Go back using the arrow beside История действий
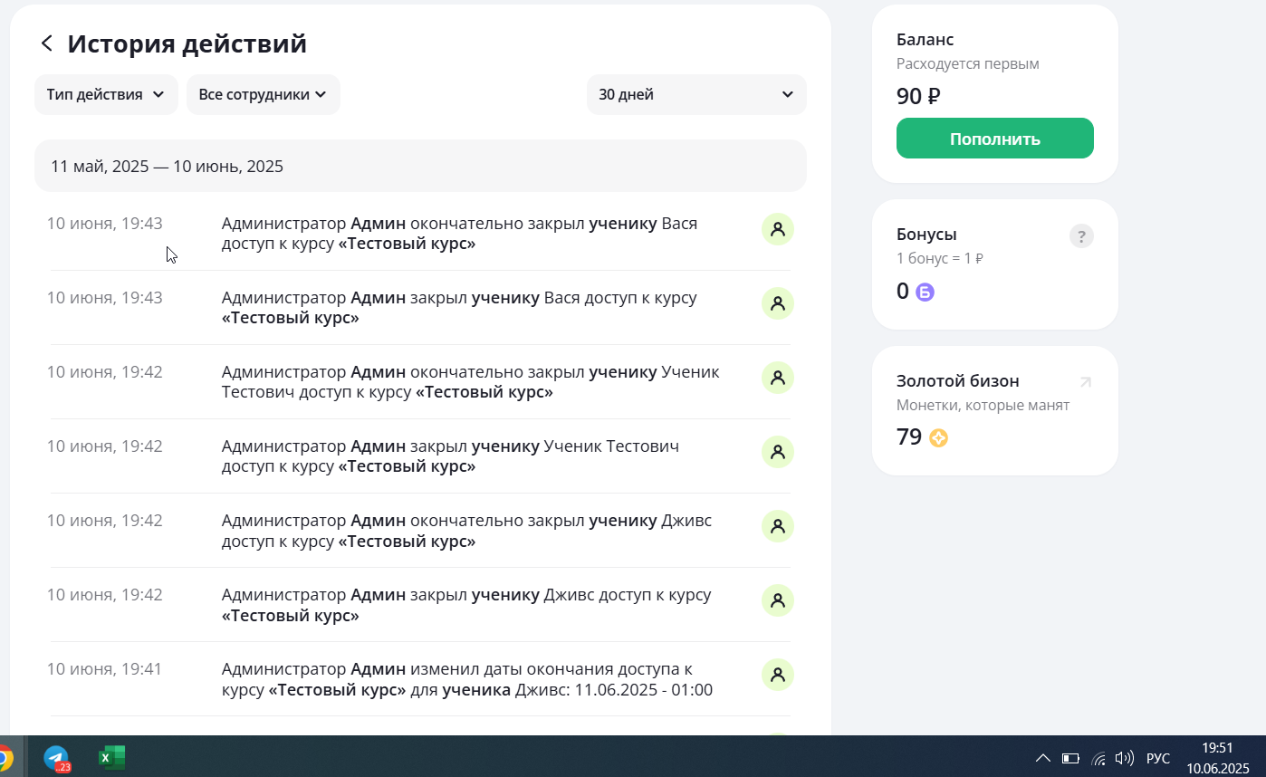1266x777 pixels. point(47,43)
